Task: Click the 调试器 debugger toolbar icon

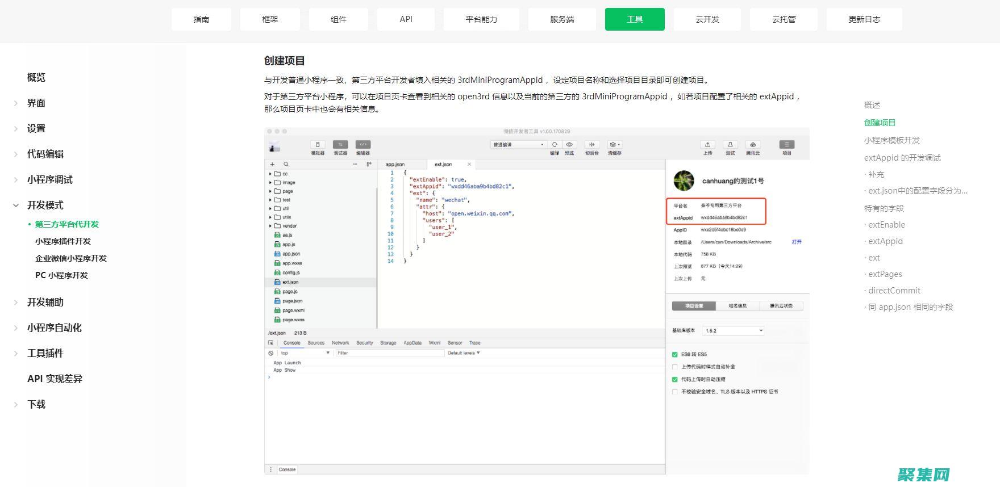Action: coord(340,144)
